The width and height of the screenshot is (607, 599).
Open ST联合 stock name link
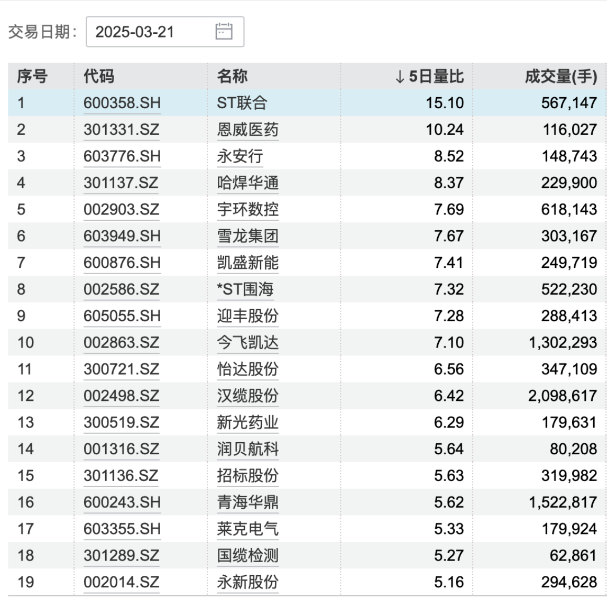point(242,103)
